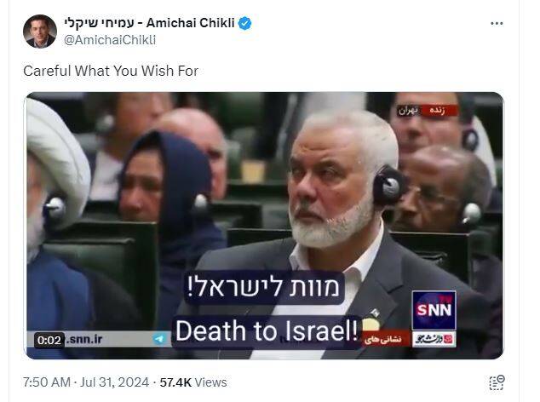Click the red live label in video

point(438,111)
